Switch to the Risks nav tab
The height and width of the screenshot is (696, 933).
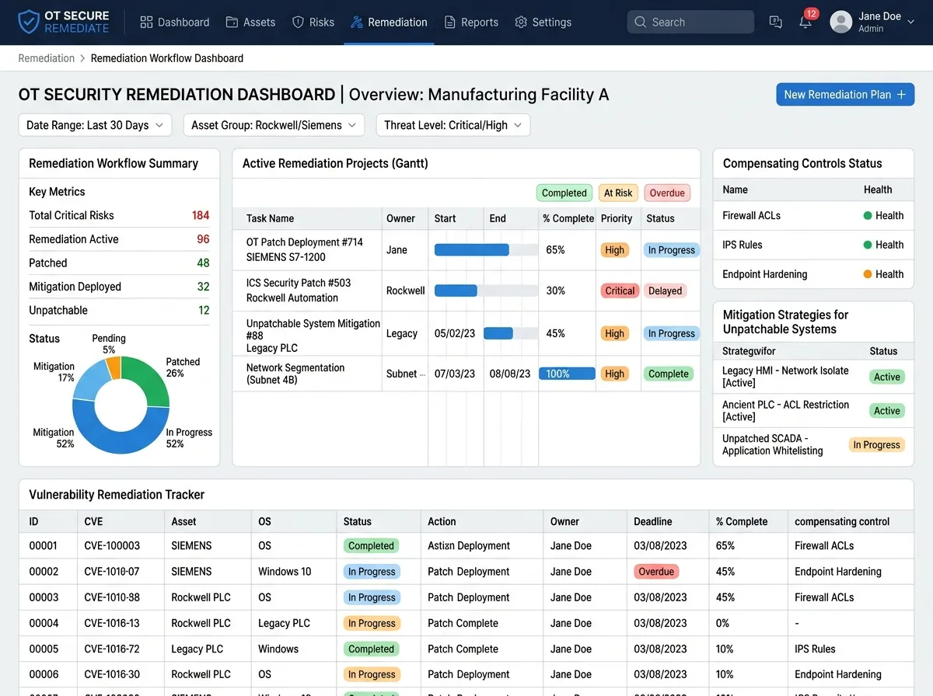(x=313, y=23)
